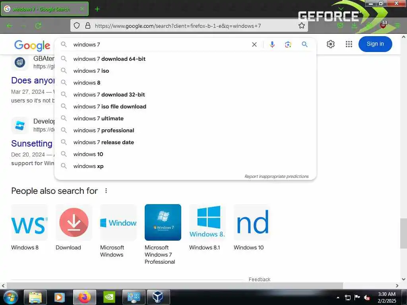Open the Google apps grid

click(349, 44)
